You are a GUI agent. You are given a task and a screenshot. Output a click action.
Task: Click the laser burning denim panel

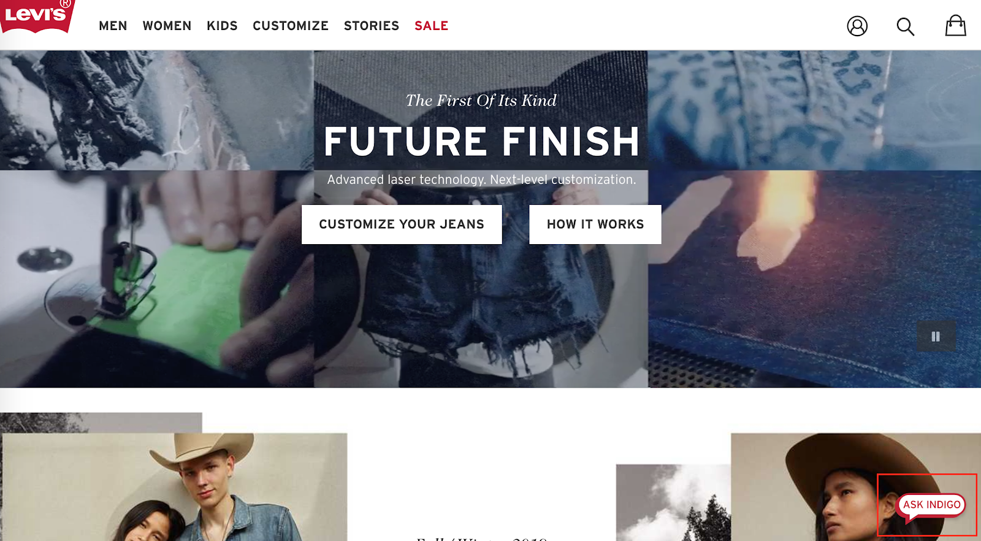click(x=814, y=279)
